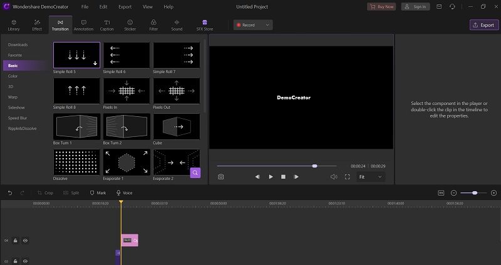Select the Simple Roll 7 transition
Viewport: 501px width, 265px height.
(x=177, y=55)
